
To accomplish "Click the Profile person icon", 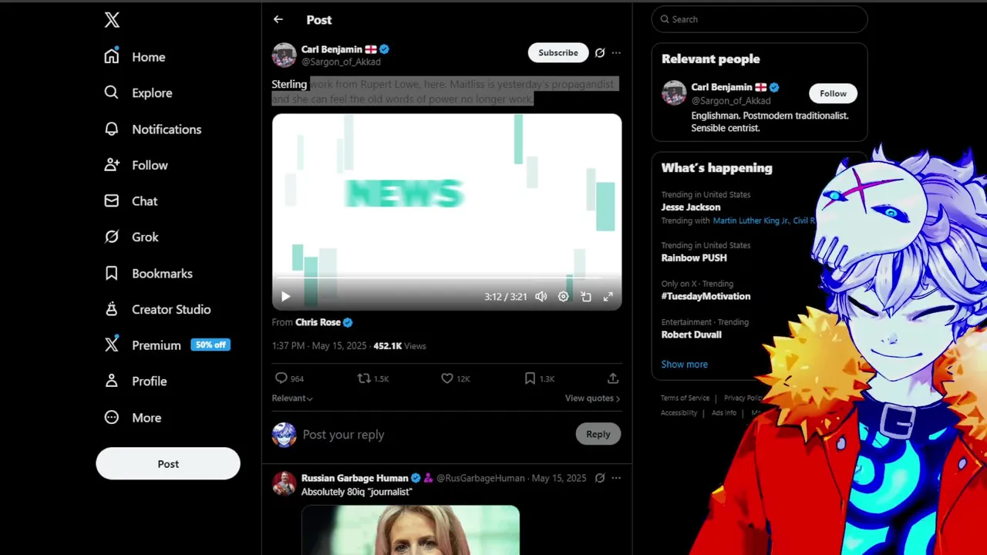I will coord(112,381).
